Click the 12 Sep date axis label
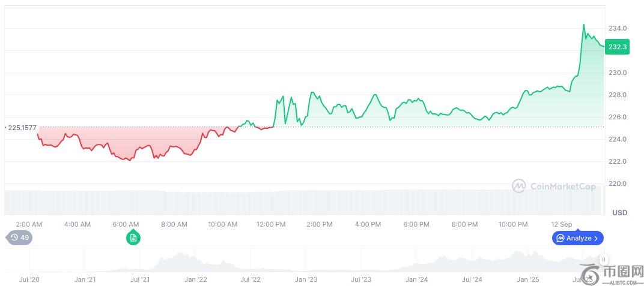Image resolution: width=644 pixels, height=286 pixels. tap(562, 224)
